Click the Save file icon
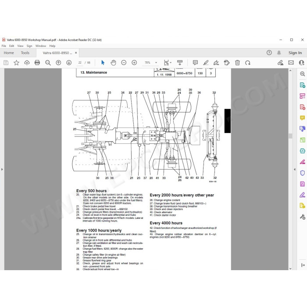This screenshot has height=307, width=307. (6, 63)
